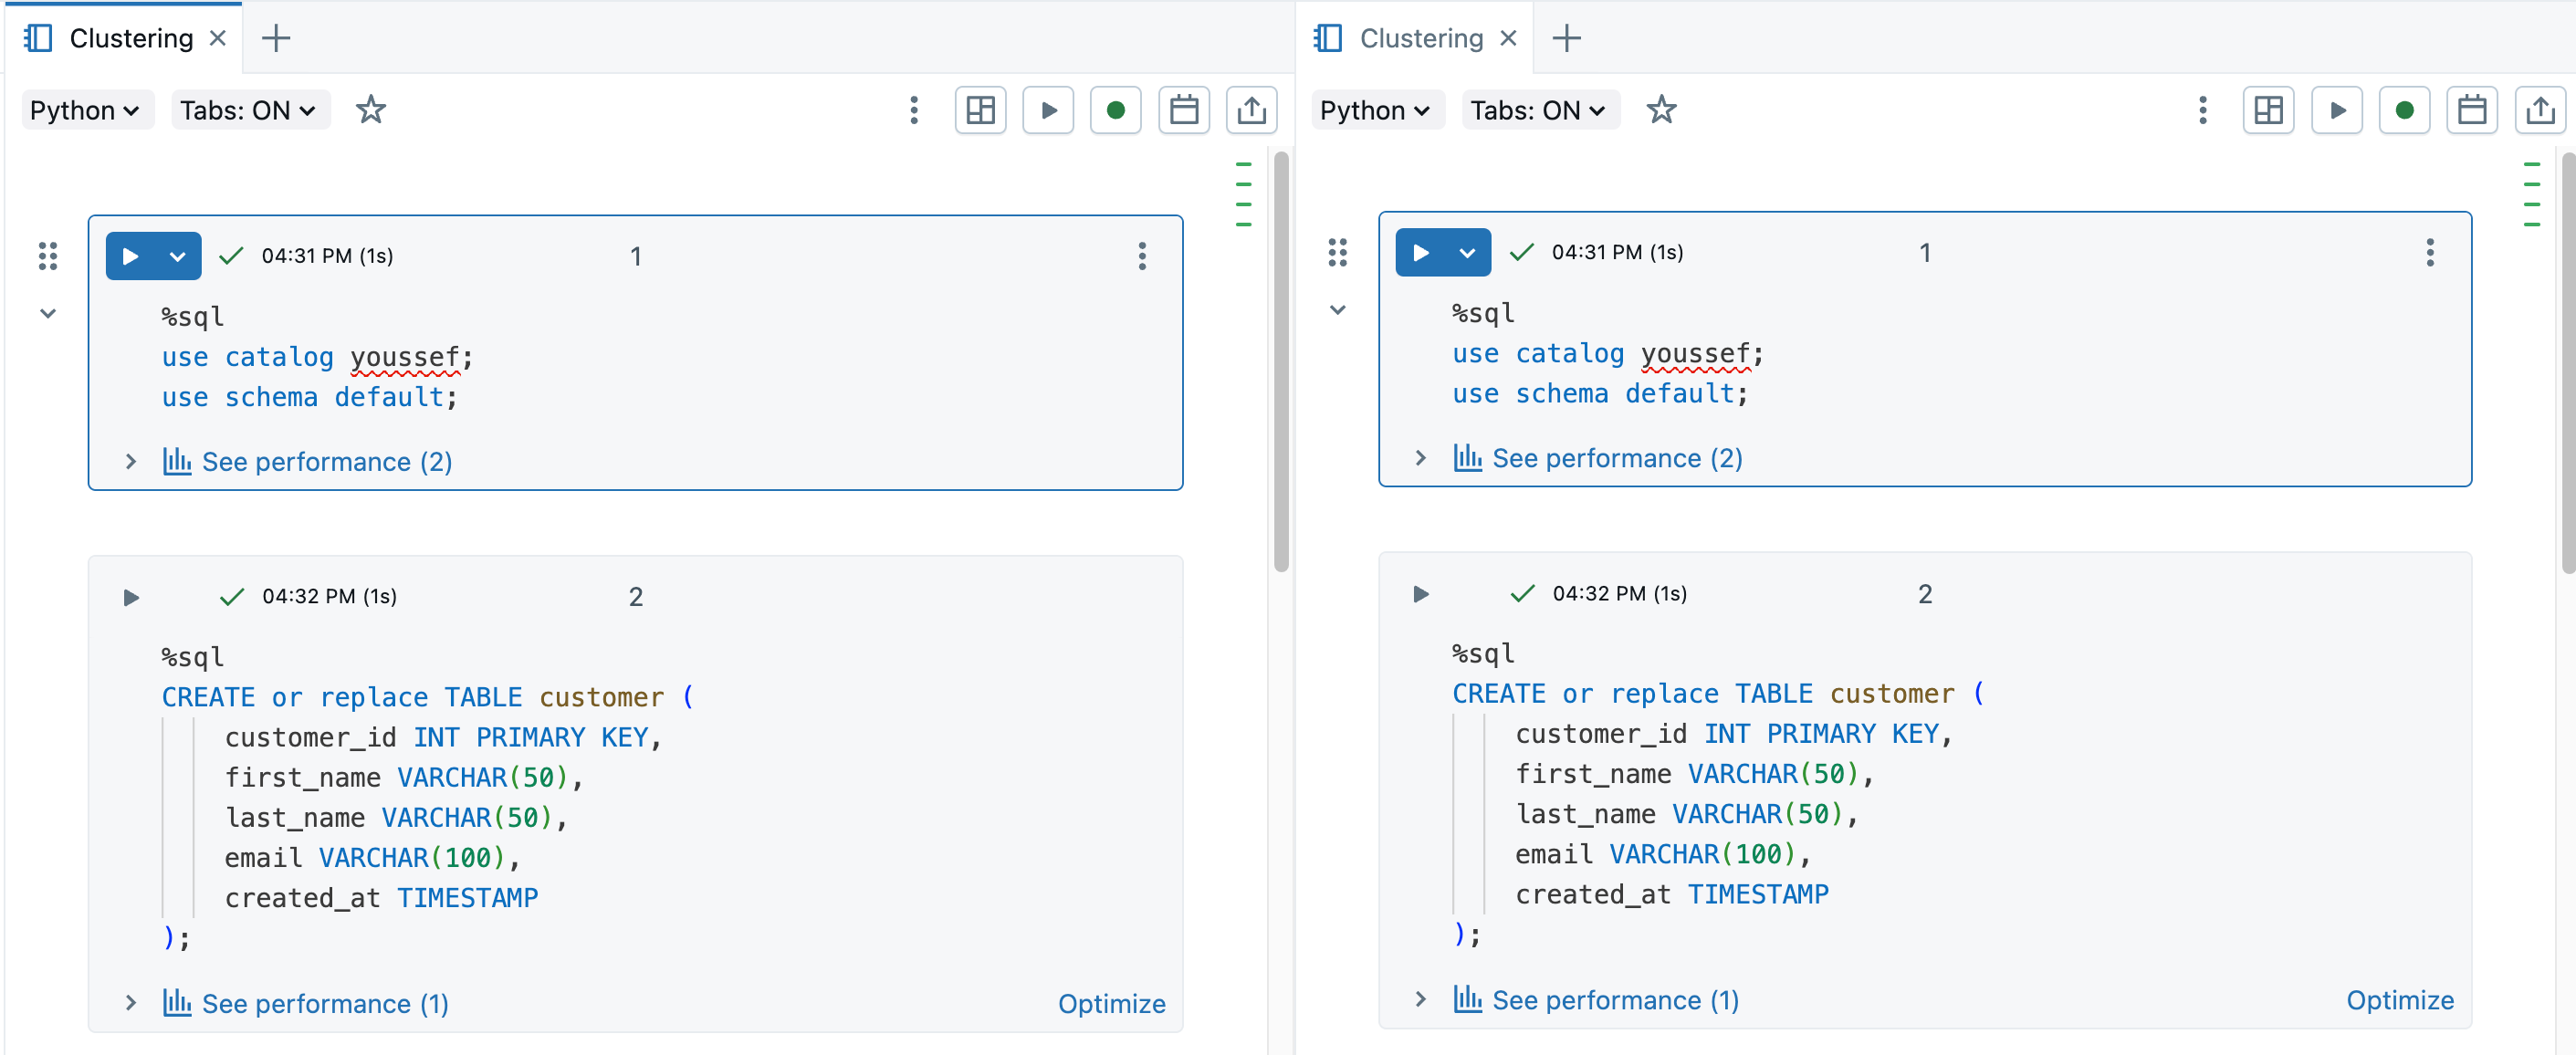Open run options arrow for cell 1 in right pane
This screenshot has height=1055, width=2576.
(1467, 252)
